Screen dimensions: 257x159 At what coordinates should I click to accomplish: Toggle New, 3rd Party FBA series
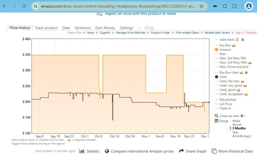click(233, 58)
